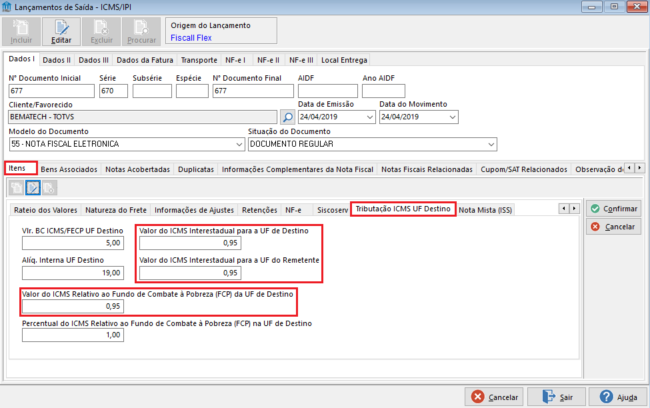This screenshot has height=408, width=650.
Task: Open the Fiscall Flex origin link
Action: click(x=191, y=38)
